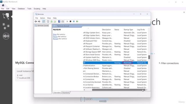186x104 pixels.
Task: Switch to the Extended tab
Action: [x=57, y=93]
